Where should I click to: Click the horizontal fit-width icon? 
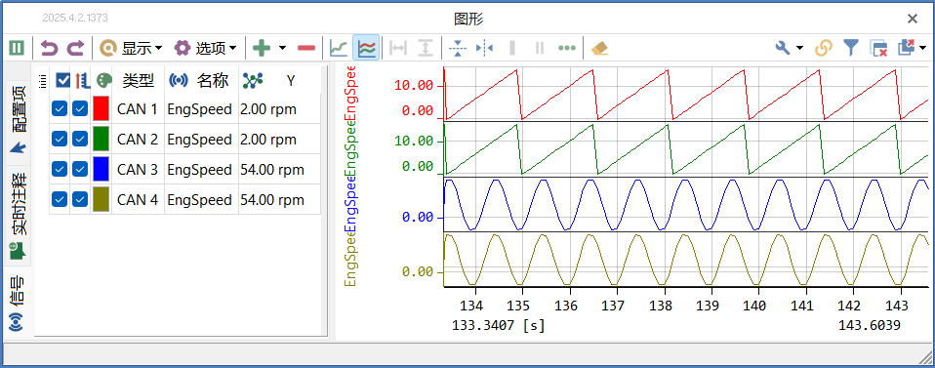[x=398, y=48]
